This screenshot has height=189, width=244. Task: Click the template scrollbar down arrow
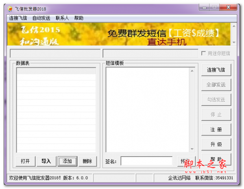tap(192, 149)
